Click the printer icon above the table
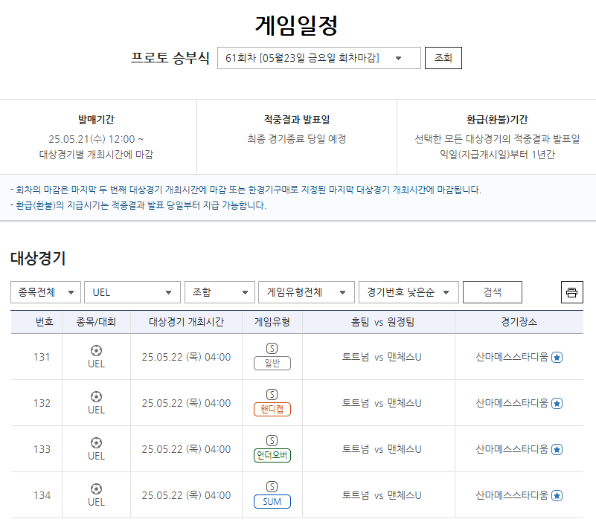This screenshot has height=522, width=596. click(571, 292)
